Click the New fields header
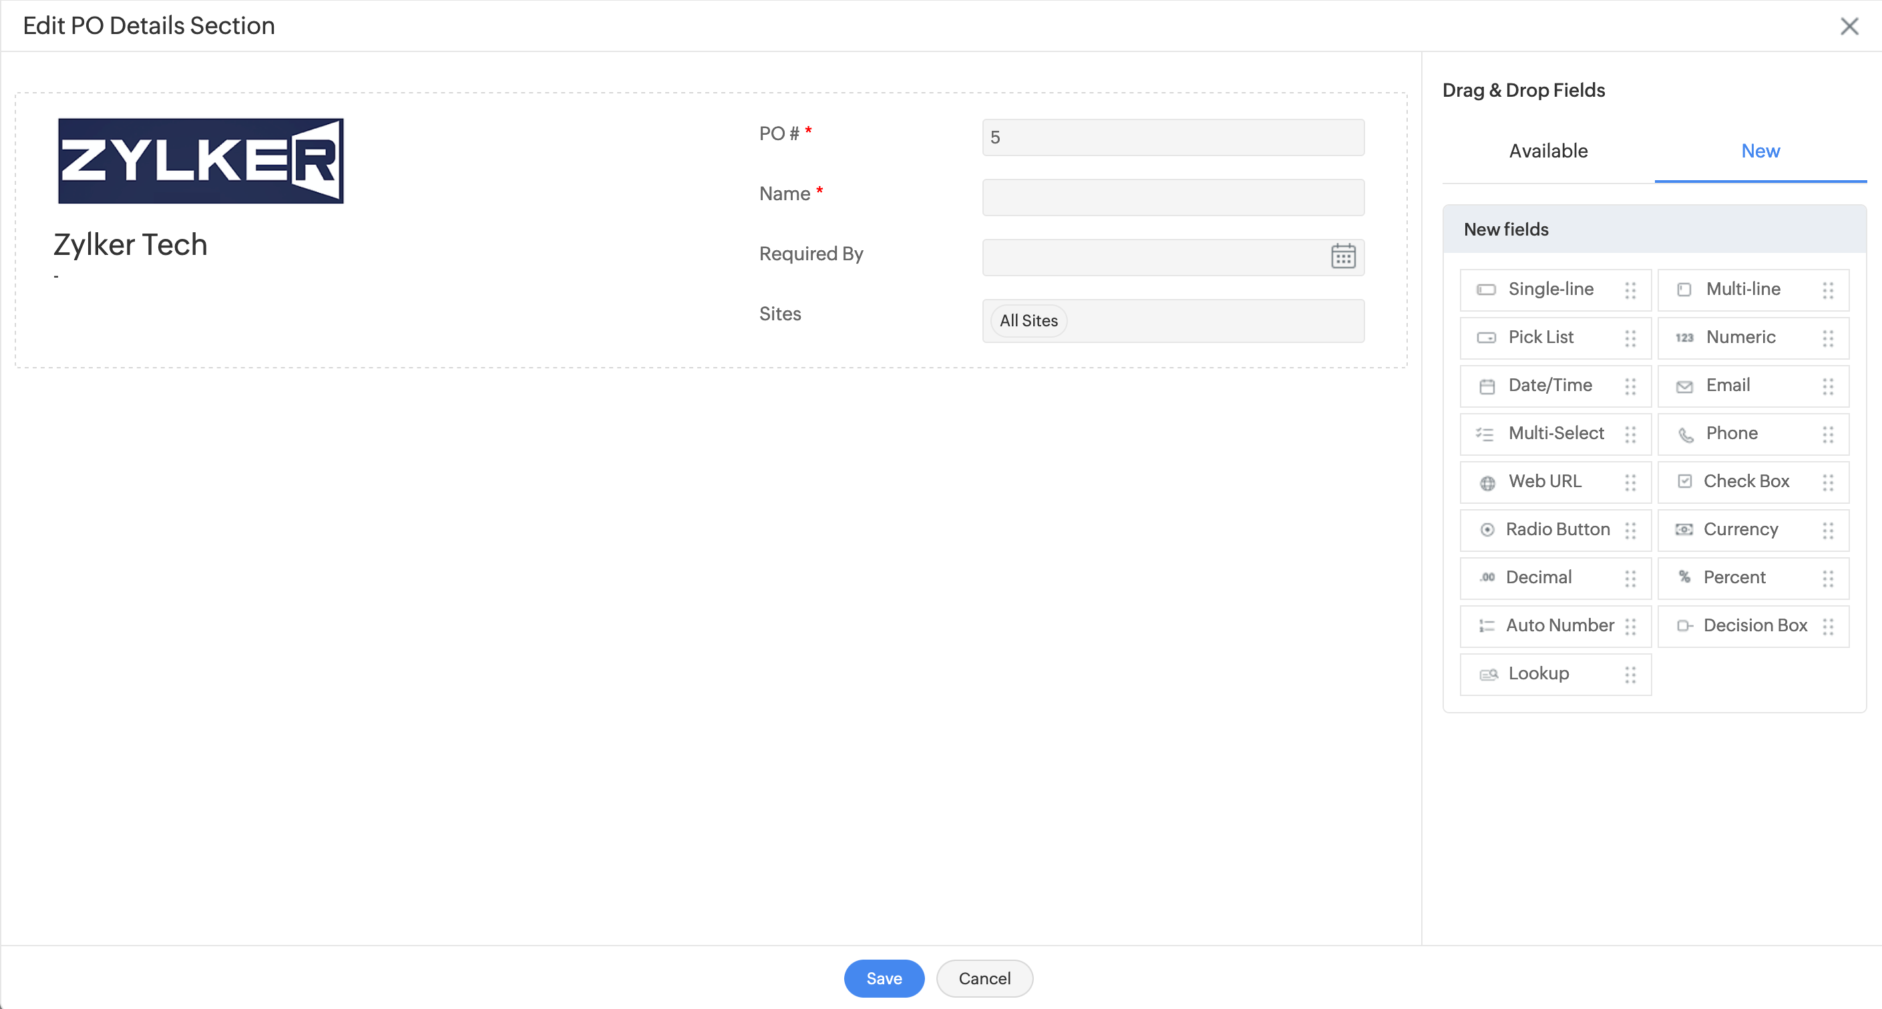1882x1009 pixels. [1654, 230]
